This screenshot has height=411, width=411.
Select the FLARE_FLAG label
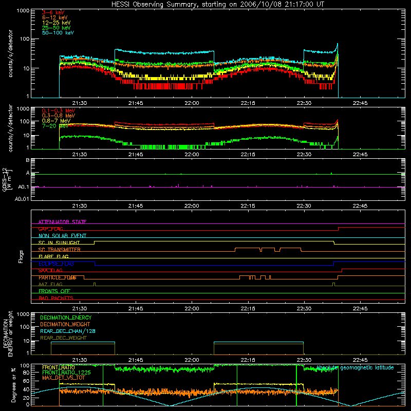point(53,256)
